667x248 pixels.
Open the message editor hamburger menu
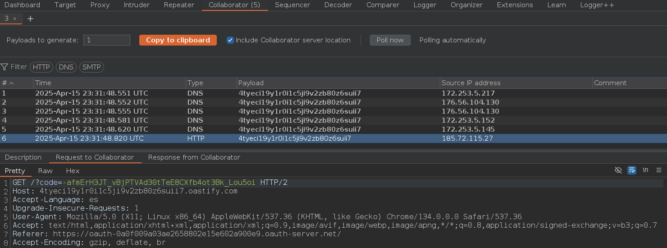coord(659,170)
